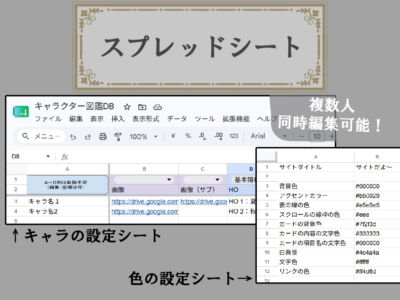This screenshot has height=300, width=400.
Task: Click the font size field showing 10
Action: click(317, 136)
